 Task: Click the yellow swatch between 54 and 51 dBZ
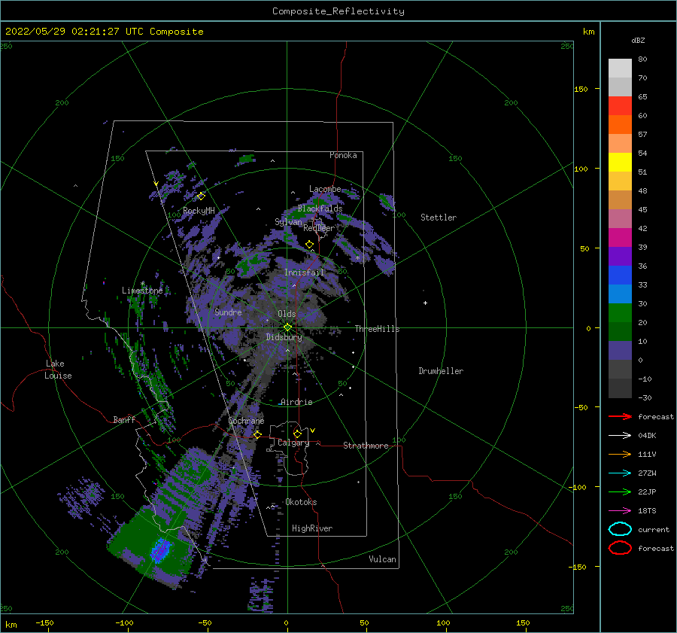pyautogui.click(x=620, y=163)
